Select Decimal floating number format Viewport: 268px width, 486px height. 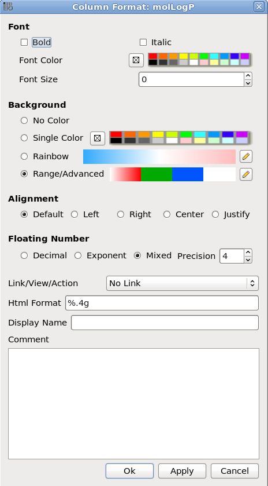coord(24,255)
